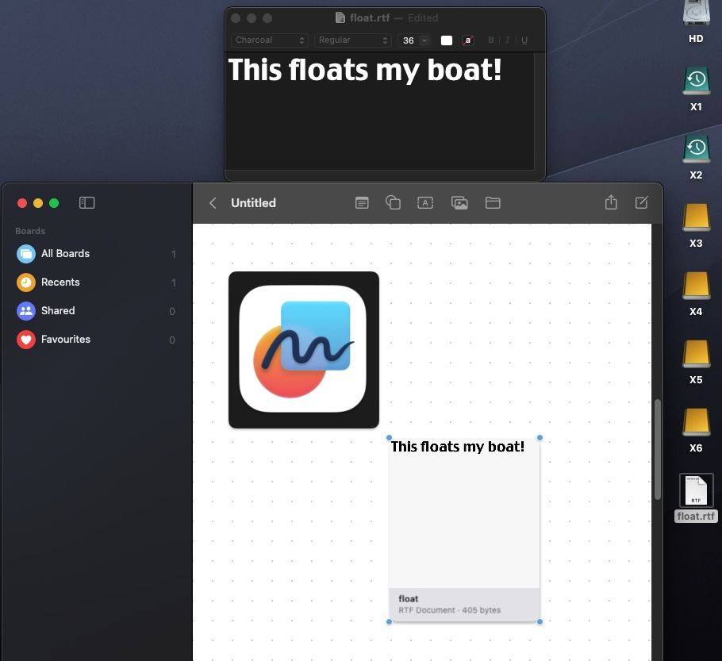
Task: Toggle the Freeform sidebar
Action: [87, 203]
